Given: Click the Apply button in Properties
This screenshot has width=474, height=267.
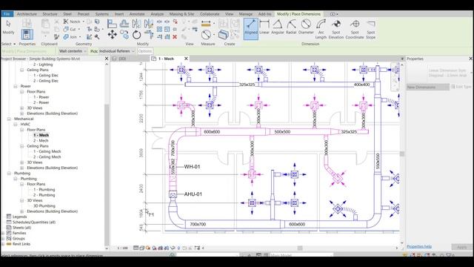Looking at the screenshot, I should (x=461, y=247).
